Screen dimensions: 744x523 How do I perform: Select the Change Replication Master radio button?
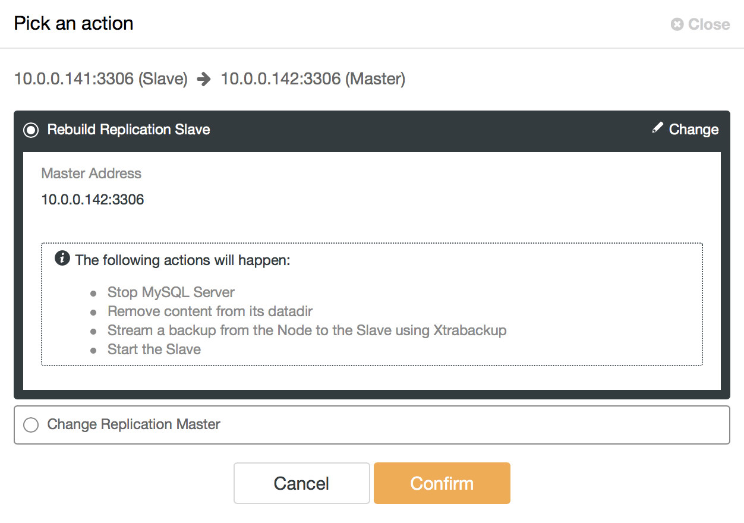click(x=30, y=425)
